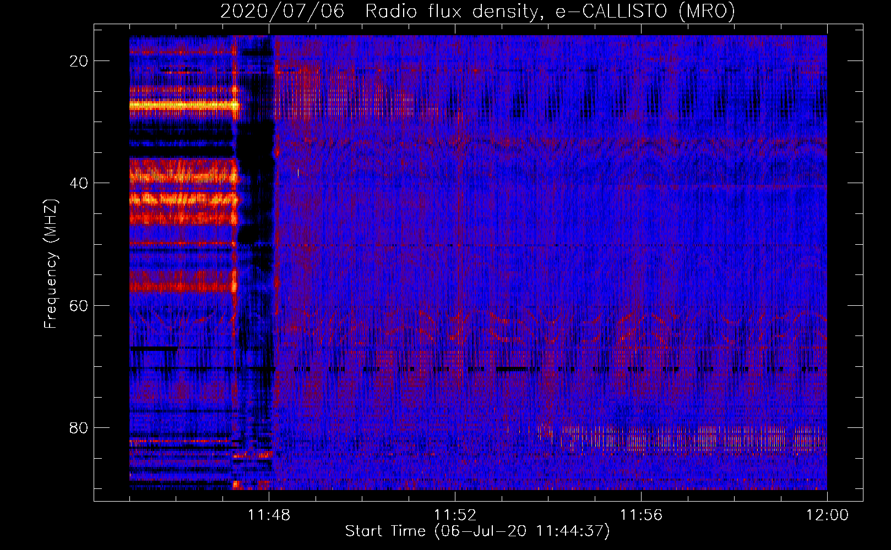Click the '12:00' time tick label
The image size is (891, 550).
[827, 515]
